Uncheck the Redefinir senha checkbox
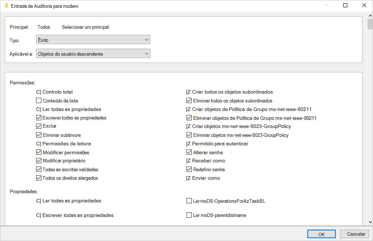 click(189, 169)
